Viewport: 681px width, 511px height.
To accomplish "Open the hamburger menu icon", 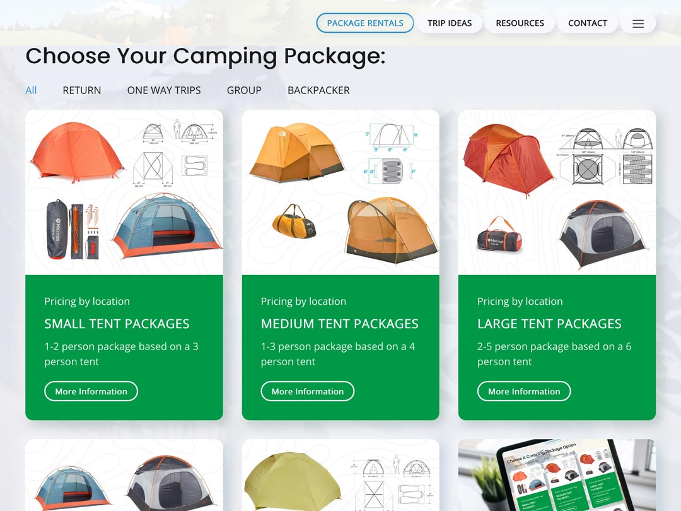I will (638, 23).
